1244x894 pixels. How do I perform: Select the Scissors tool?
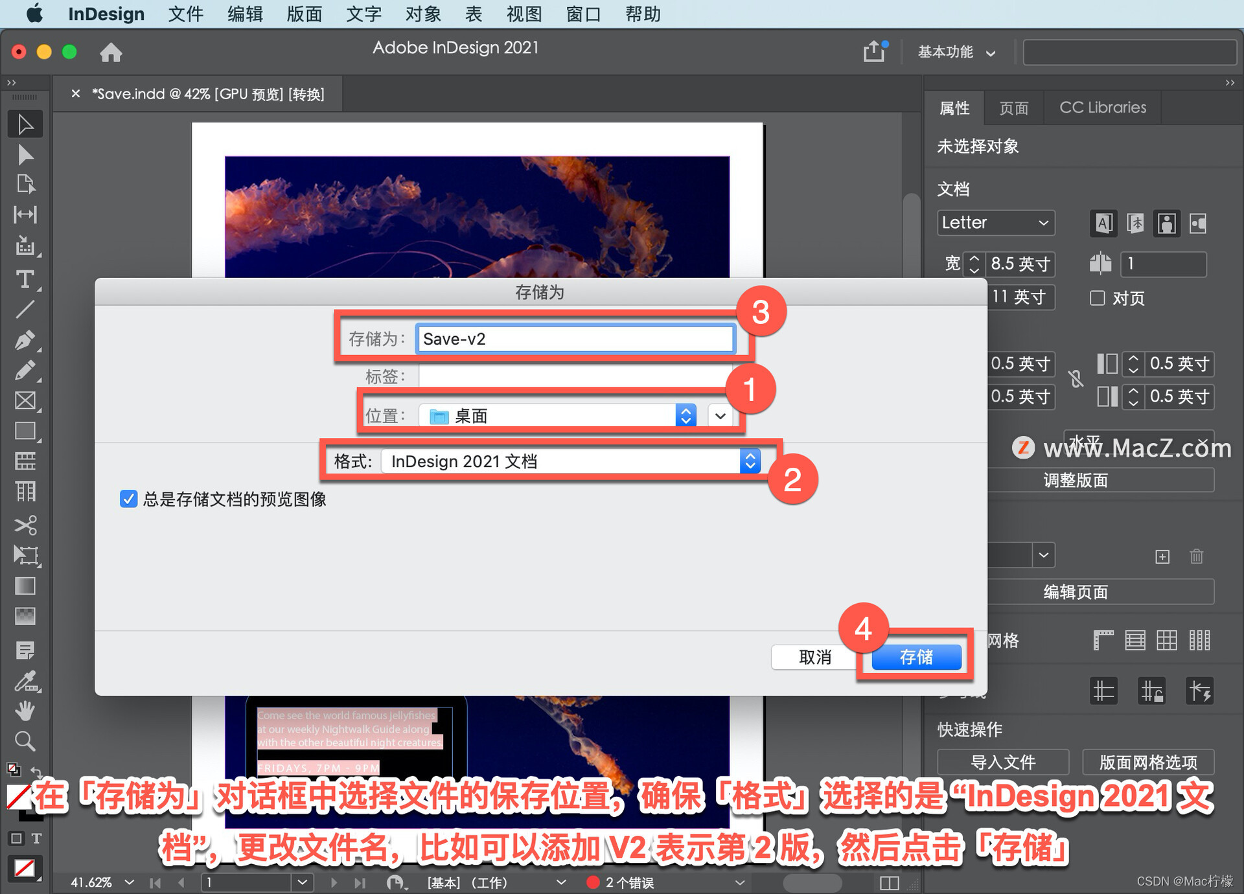[25, 524]
